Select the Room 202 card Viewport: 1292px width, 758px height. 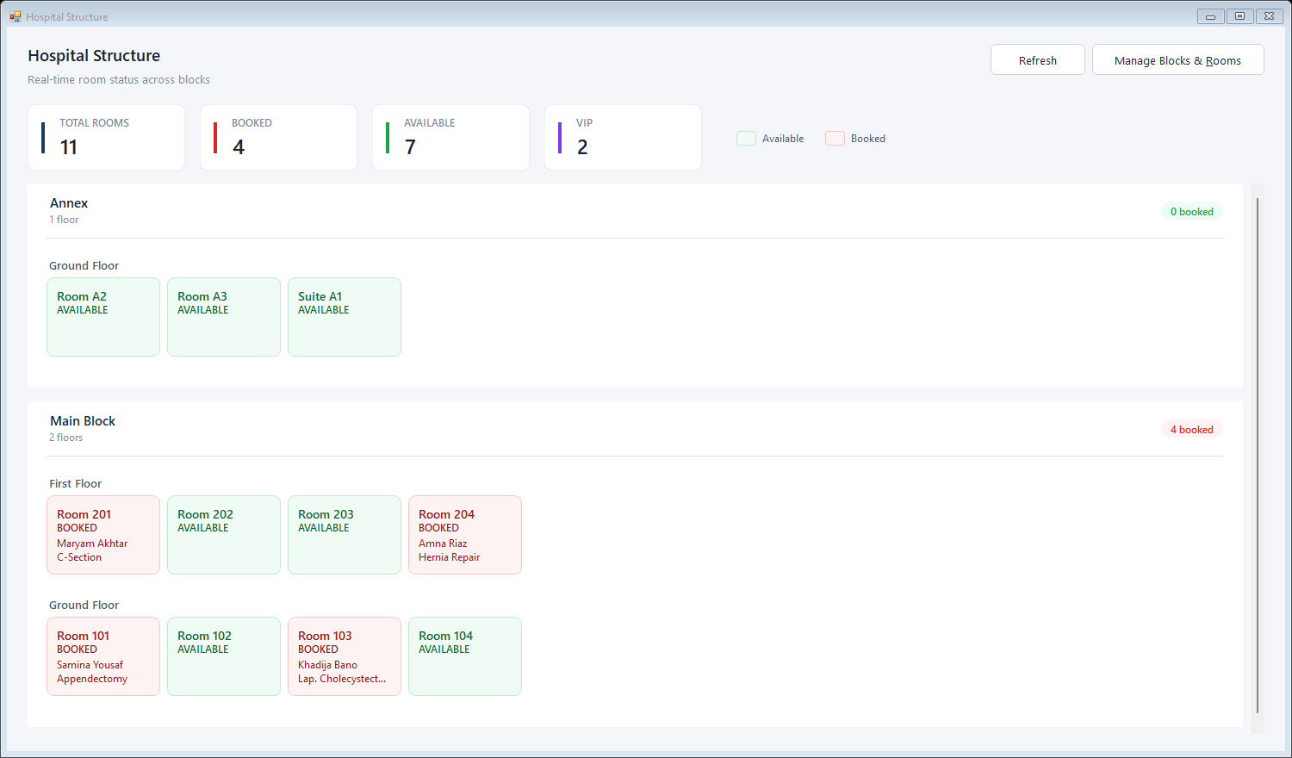click(224, 535)
